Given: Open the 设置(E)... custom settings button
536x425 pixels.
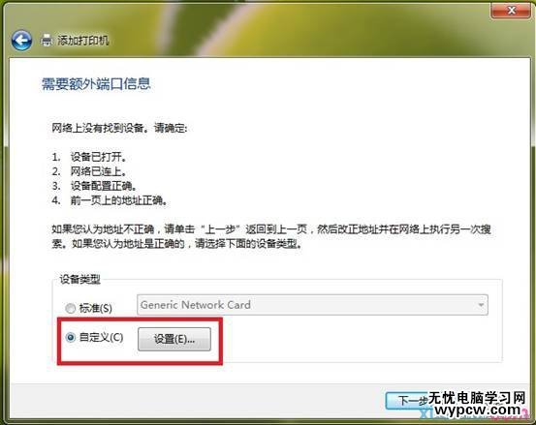Looking at the screenshot, I should tap(174, 339).
